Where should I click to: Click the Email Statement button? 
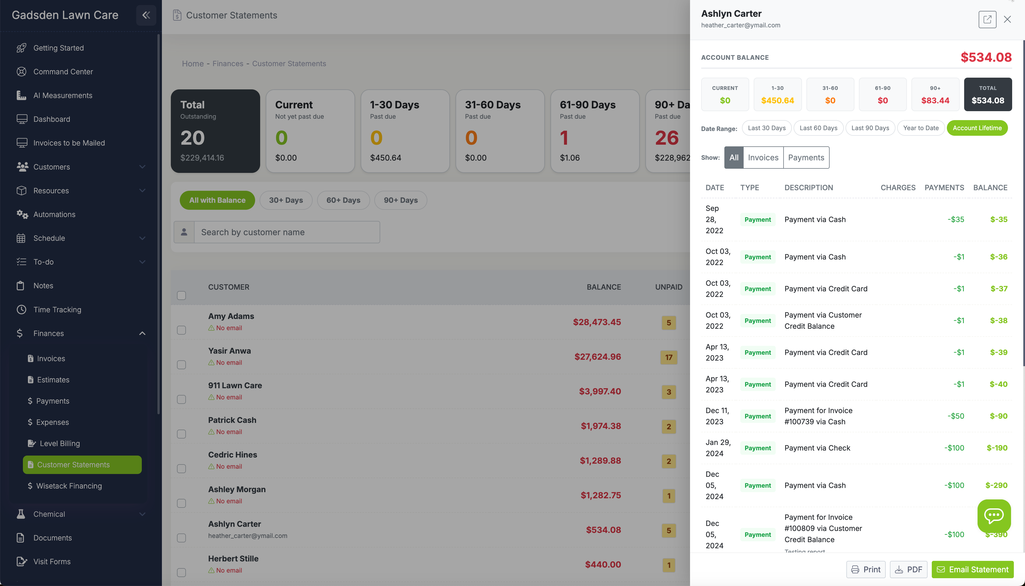tap(972, 570)
